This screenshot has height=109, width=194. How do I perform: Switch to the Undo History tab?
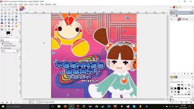click(180, 7)
